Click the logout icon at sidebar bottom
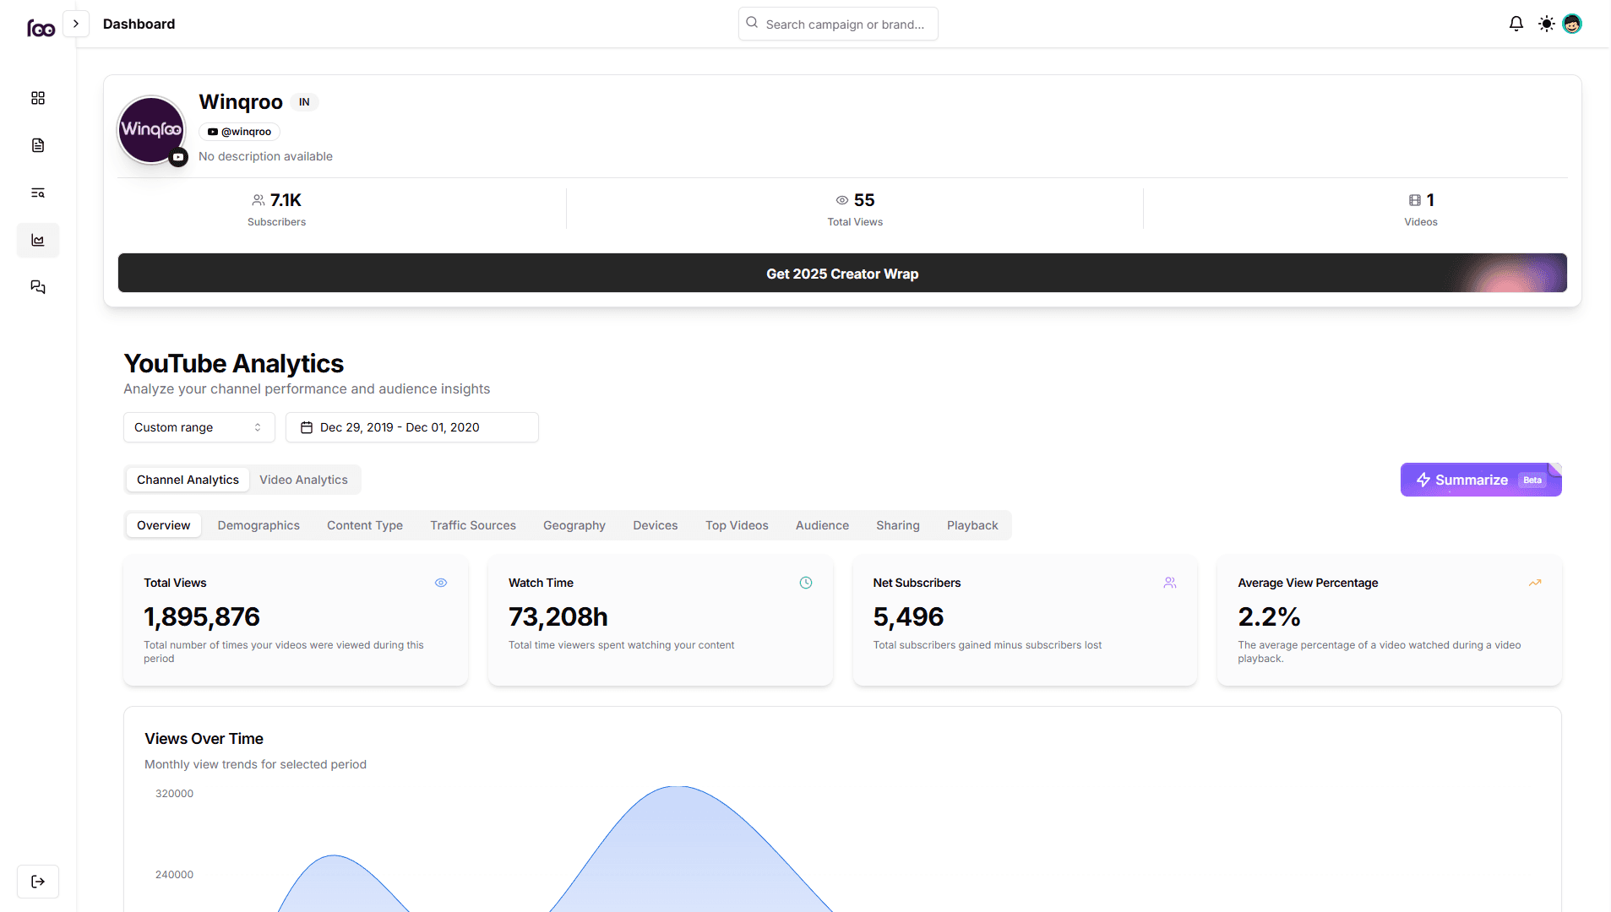This screenshot has width=1611, height=912. [x=38, y=882]
